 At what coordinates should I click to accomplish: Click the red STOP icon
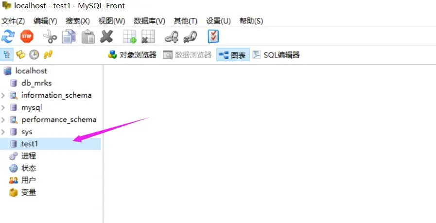coord(27,37)
